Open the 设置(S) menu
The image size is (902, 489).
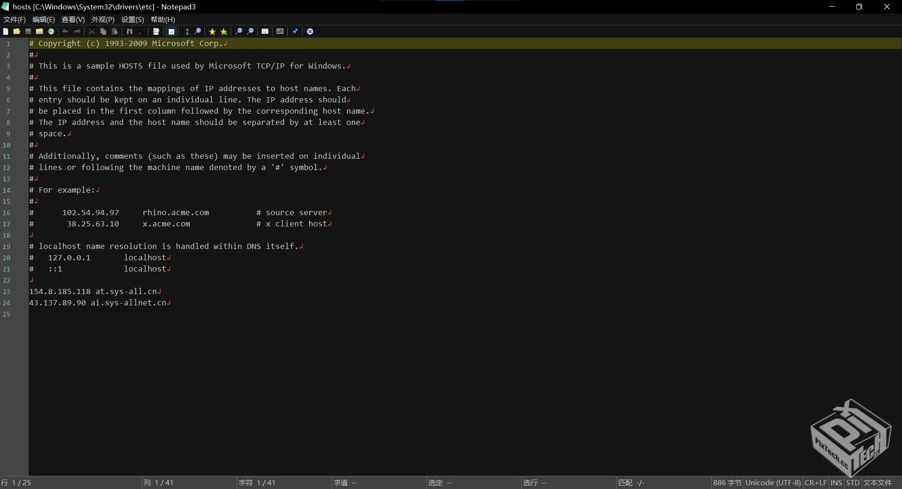tap(132, 19)
